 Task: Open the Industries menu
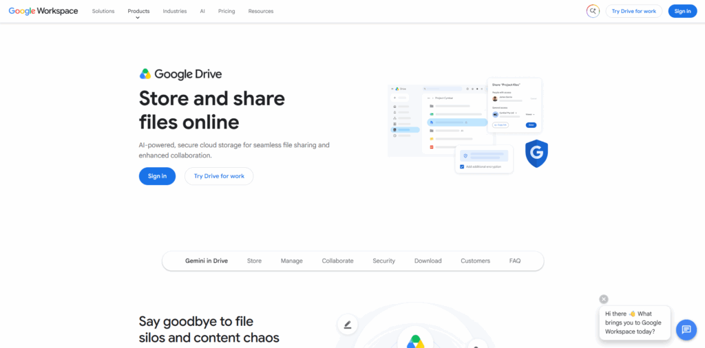click(x=175, y=11)
